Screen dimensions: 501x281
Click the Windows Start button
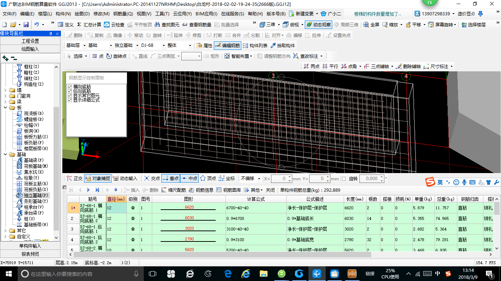(8, 273)
